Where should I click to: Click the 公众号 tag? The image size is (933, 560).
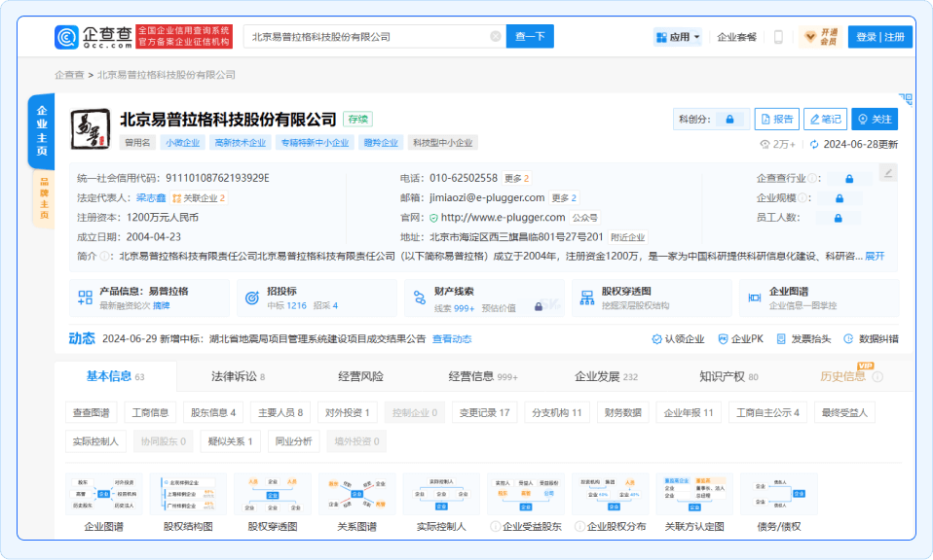click(584, 218)
